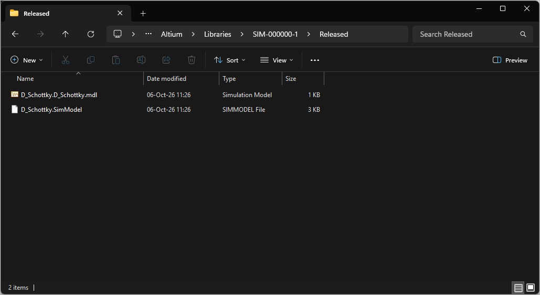The width and height of the screenshot is (540, 295).
Task: Click the Cut scissors icon
Action: pyautogui.click(x=66, y=60)
